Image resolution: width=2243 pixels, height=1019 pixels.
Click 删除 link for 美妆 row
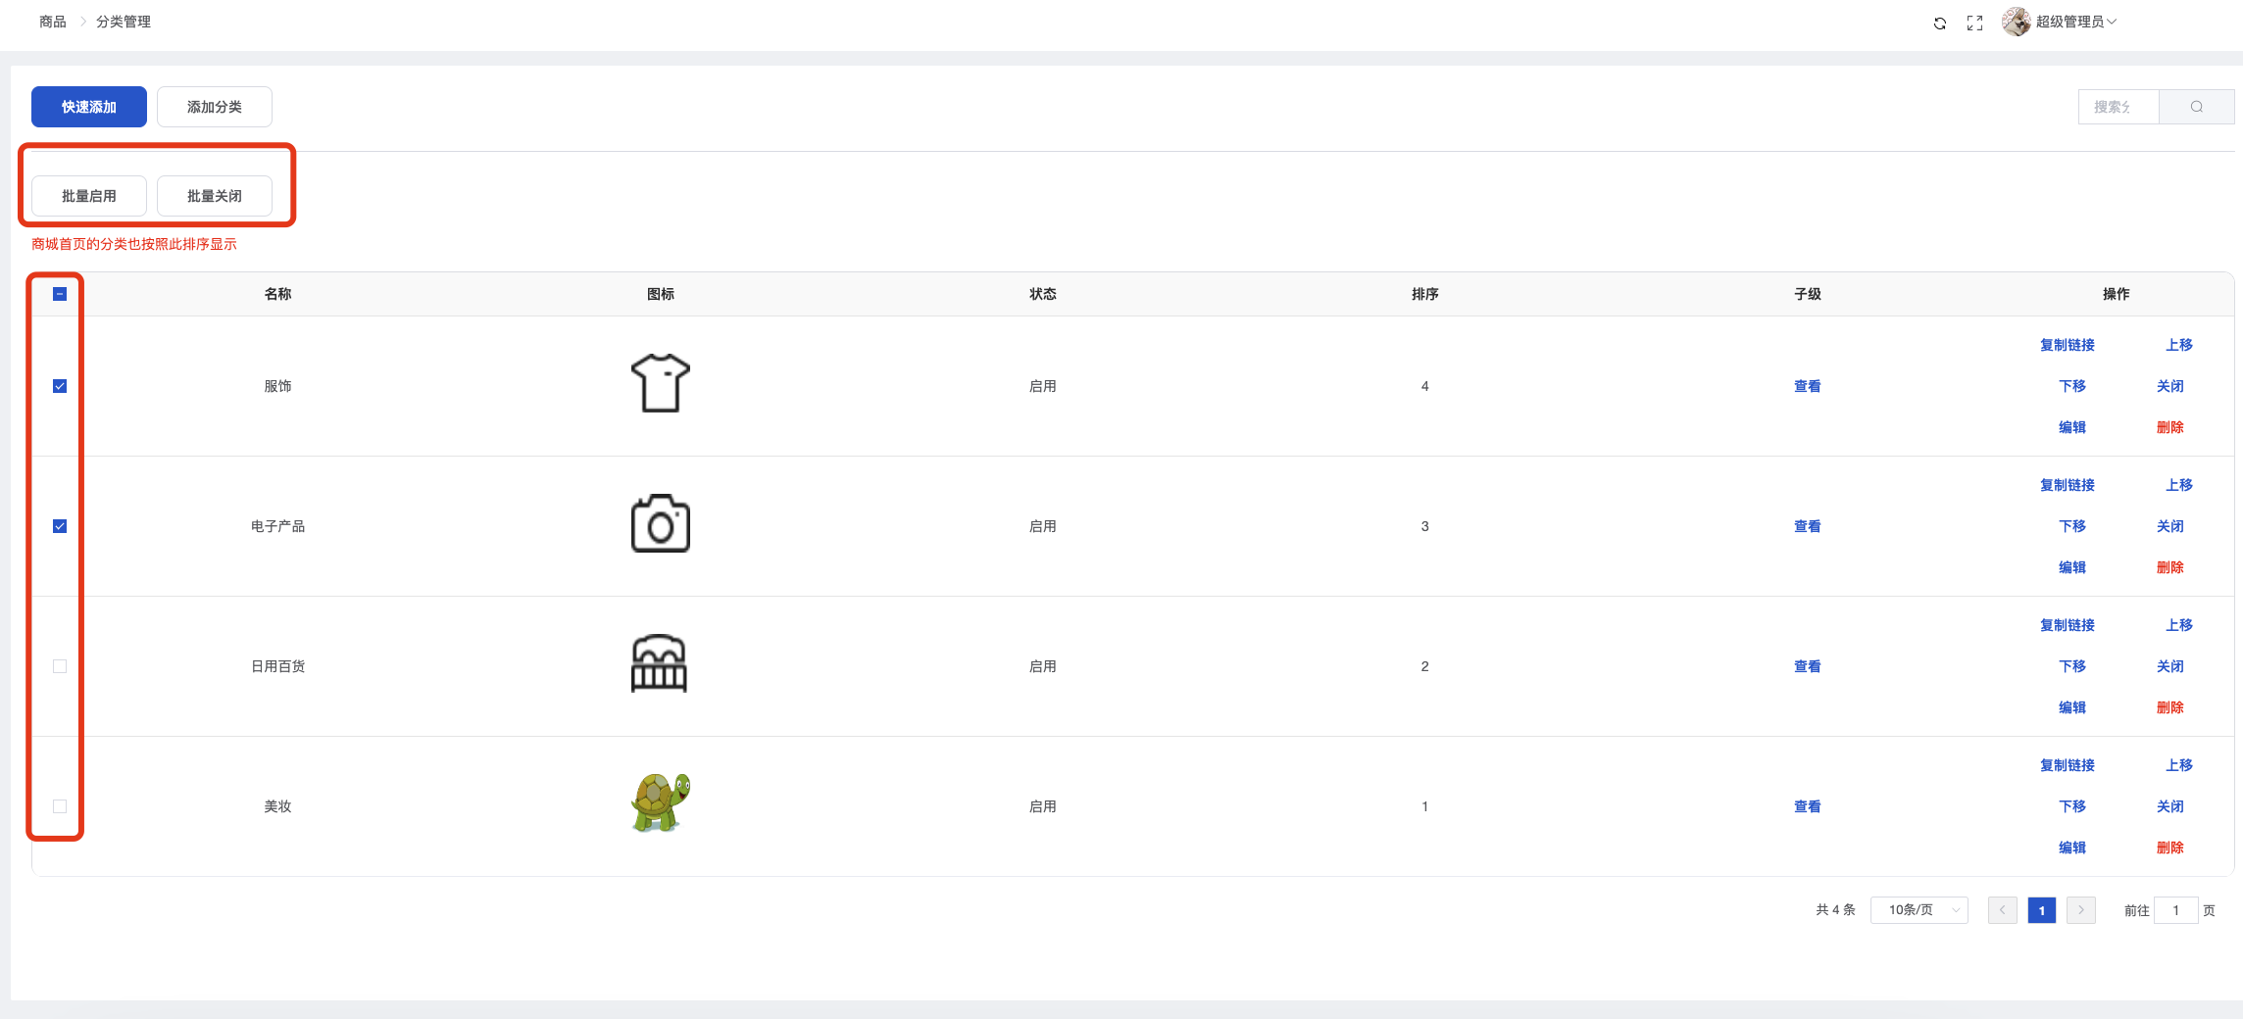(x=2169, y=848)
